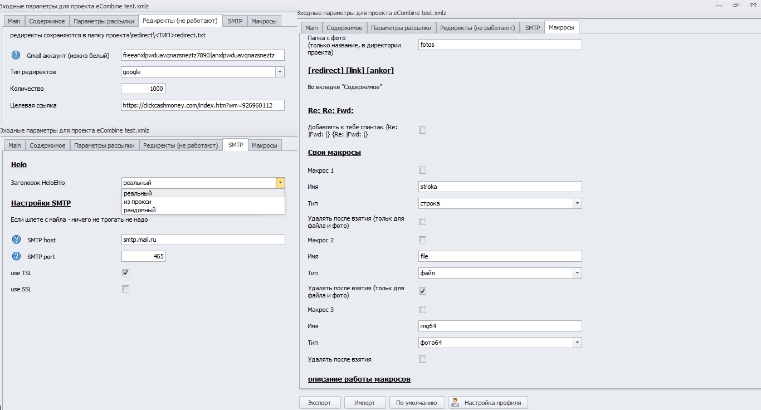Open Настройка профиля with the user icon

click(487, 403)
